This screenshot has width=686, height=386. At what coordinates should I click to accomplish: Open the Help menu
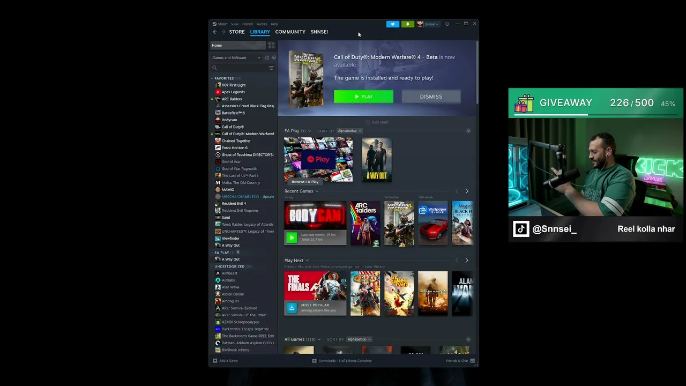(x=274, y=24)
